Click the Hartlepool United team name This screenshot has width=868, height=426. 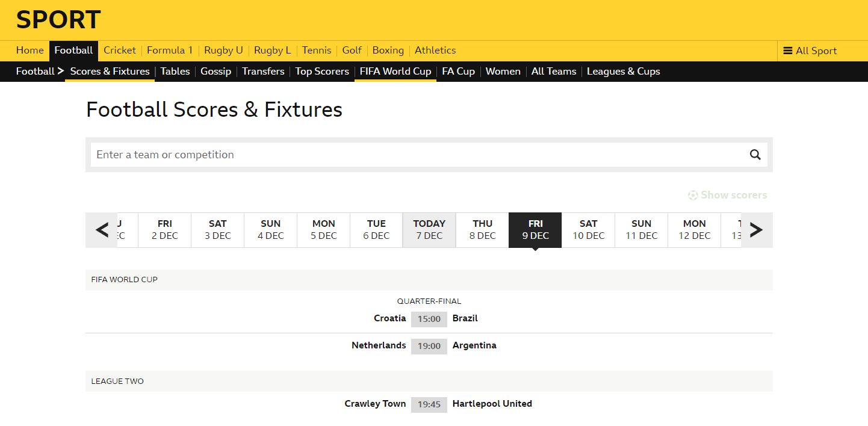tap(492, 404)
